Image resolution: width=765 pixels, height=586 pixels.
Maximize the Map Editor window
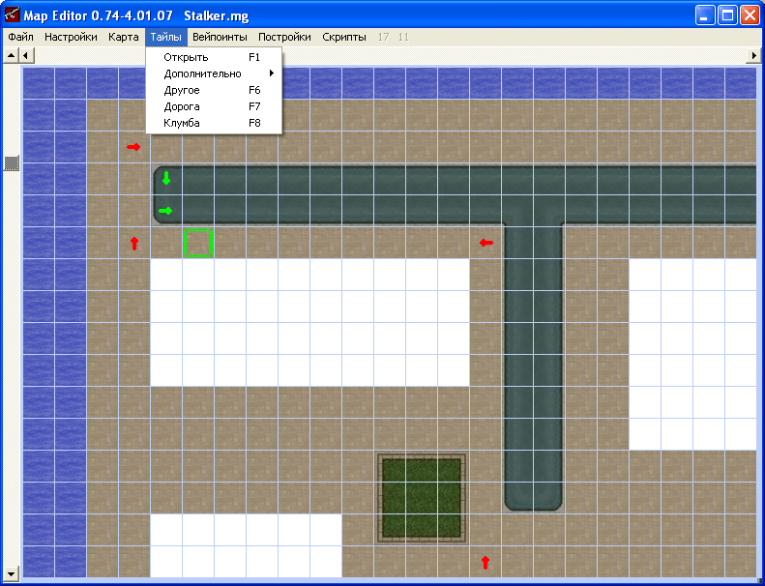click(727, 15)
